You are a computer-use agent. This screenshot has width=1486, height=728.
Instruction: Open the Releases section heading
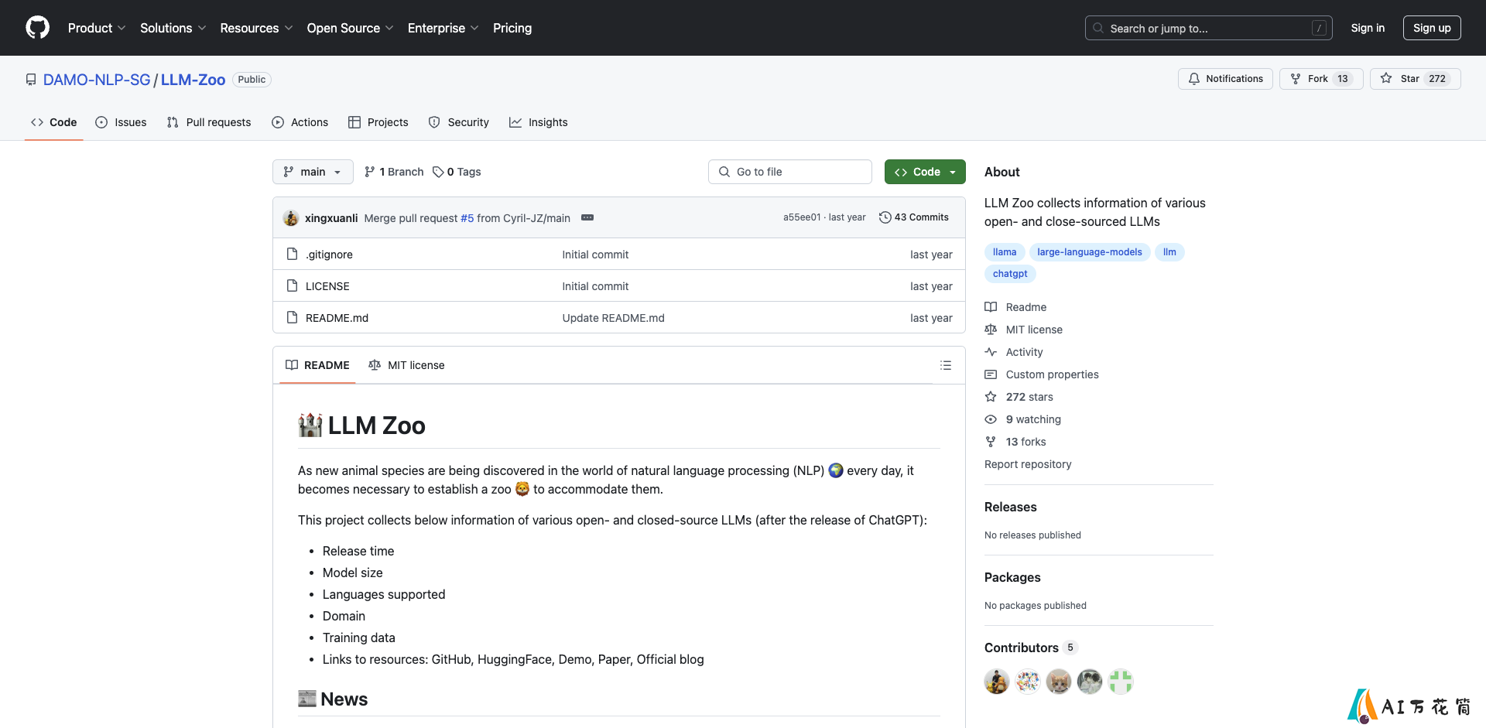pyautogui.click(x=1010, y=507)
